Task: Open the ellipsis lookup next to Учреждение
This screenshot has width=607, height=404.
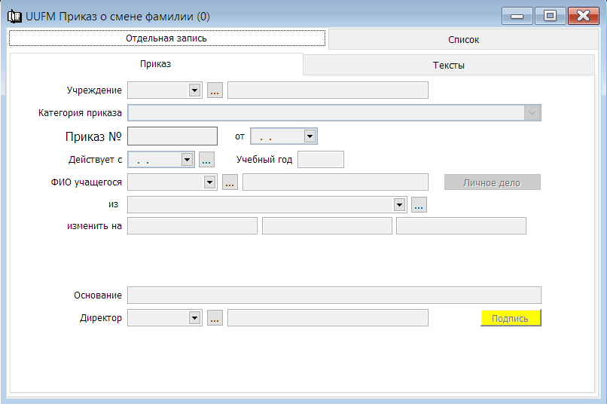Action: point(215,90)
